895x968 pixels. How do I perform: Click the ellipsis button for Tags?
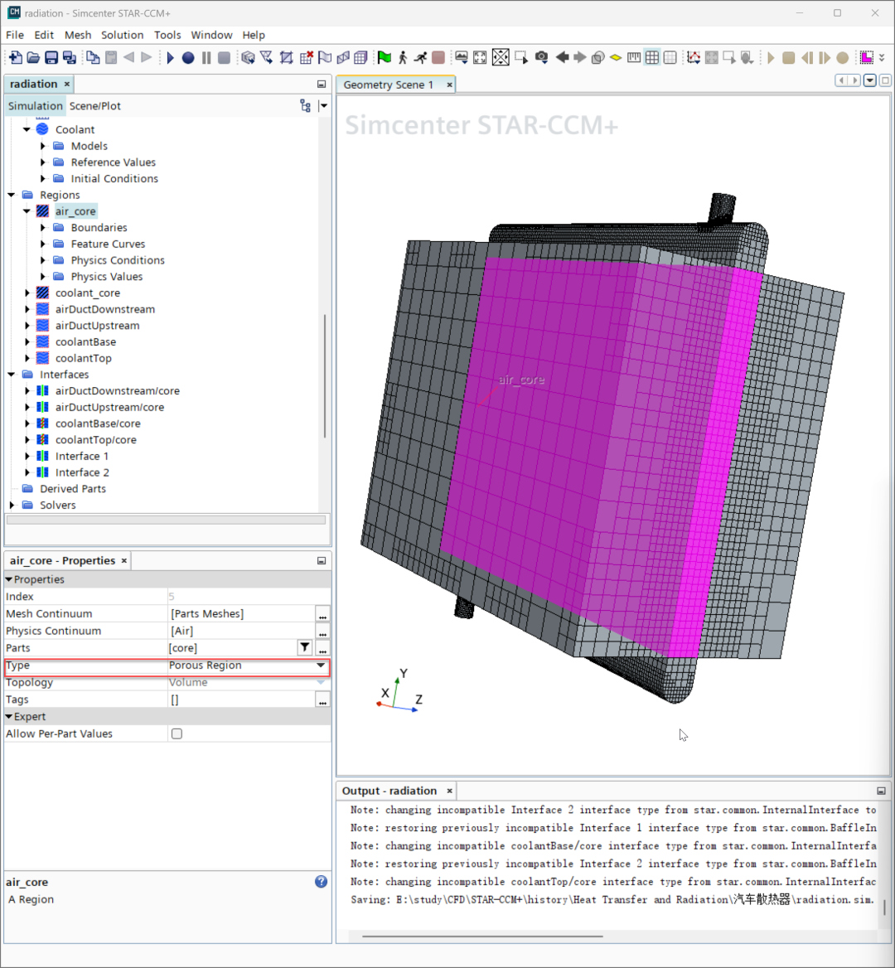pos(323,699)
